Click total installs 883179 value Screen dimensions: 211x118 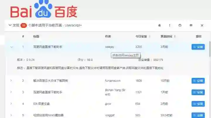[158, 60]
